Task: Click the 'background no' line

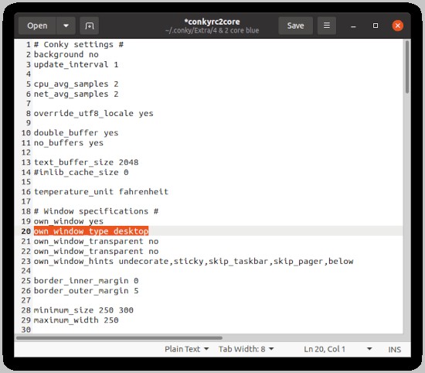Action: pyautogui.click(x=66, y=54)
